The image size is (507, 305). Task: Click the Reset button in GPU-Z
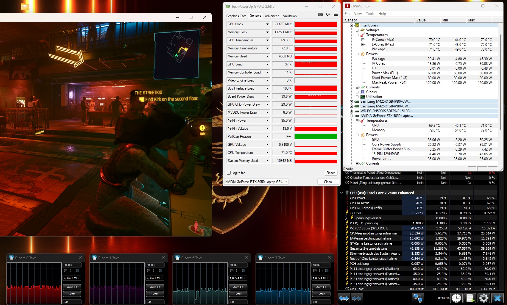point(330,173)
